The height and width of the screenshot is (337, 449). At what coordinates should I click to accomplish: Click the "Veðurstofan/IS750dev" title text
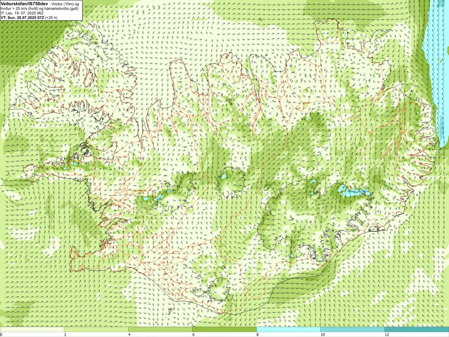point(25,4)
